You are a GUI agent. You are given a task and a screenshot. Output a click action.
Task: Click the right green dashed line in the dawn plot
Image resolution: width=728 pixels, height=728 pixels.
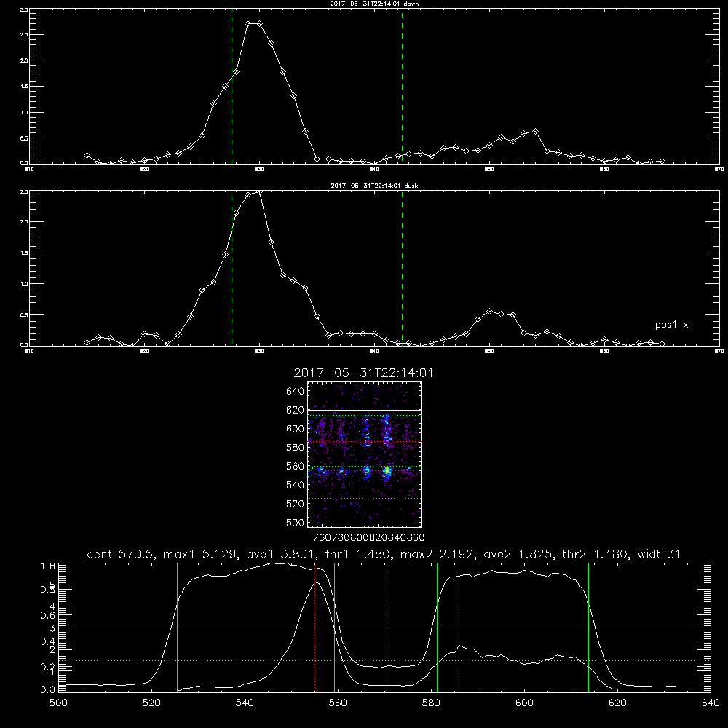point(402,87)
